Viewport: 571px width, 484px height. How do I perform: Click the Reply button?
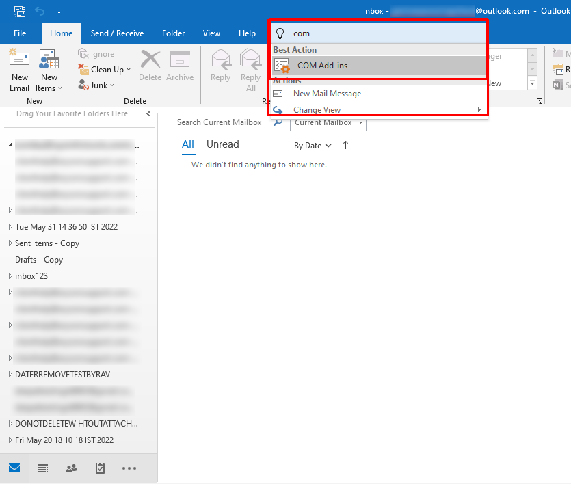pos(221,66)
